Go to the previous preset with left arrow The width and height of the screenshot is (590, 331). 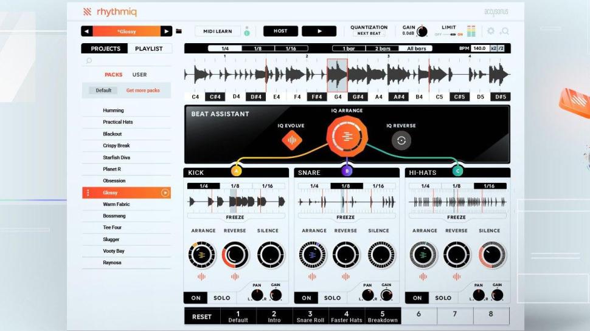pos(87,31)
